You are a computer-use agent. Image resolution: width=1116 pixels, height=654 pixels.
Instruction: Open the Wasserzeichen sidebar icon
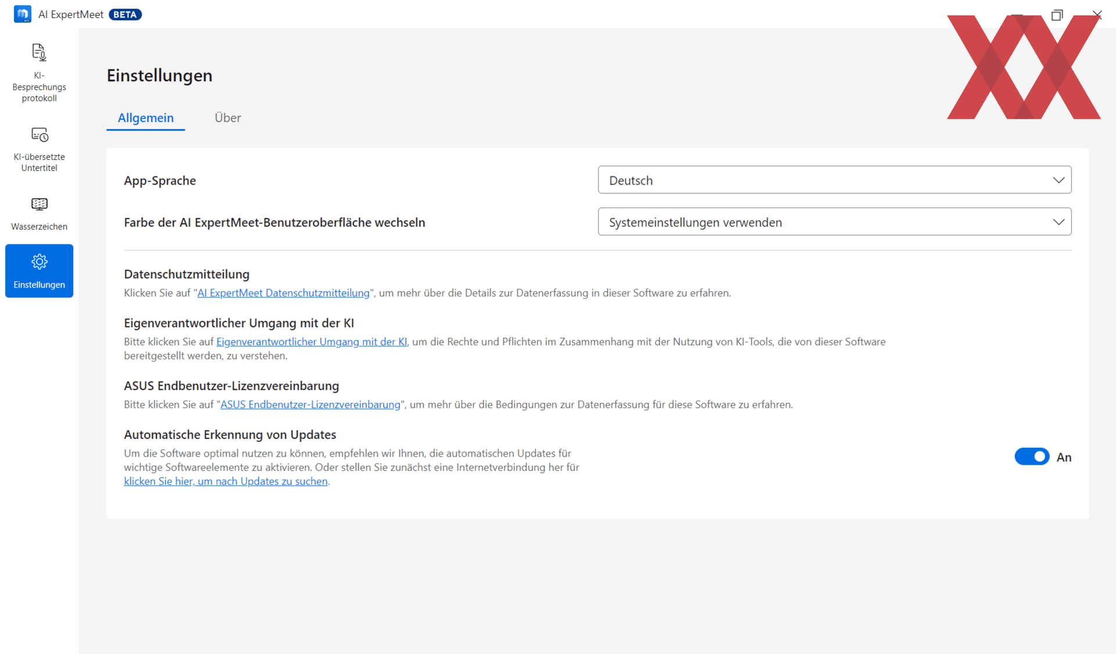coord(39,204)
